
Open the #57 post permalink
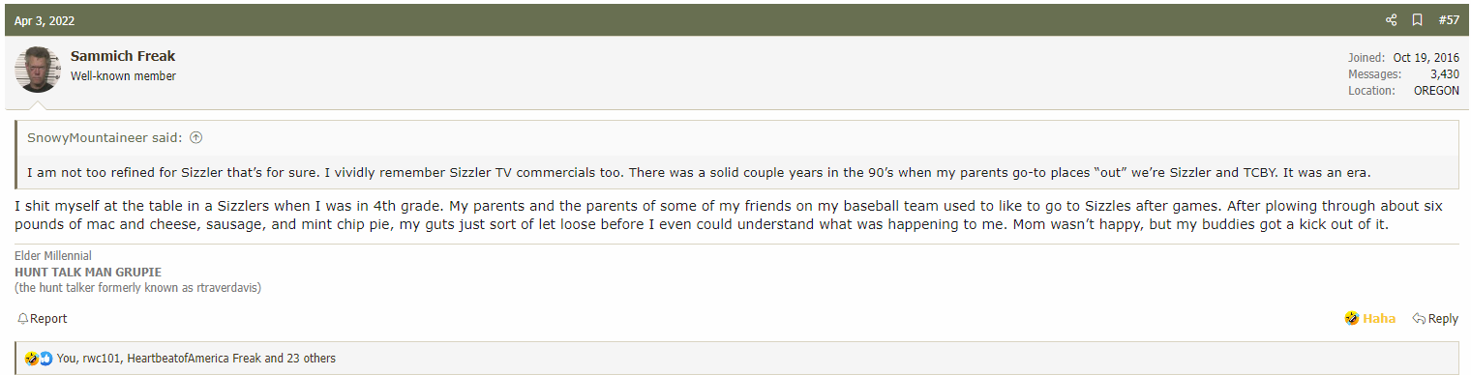point(1449,20)
